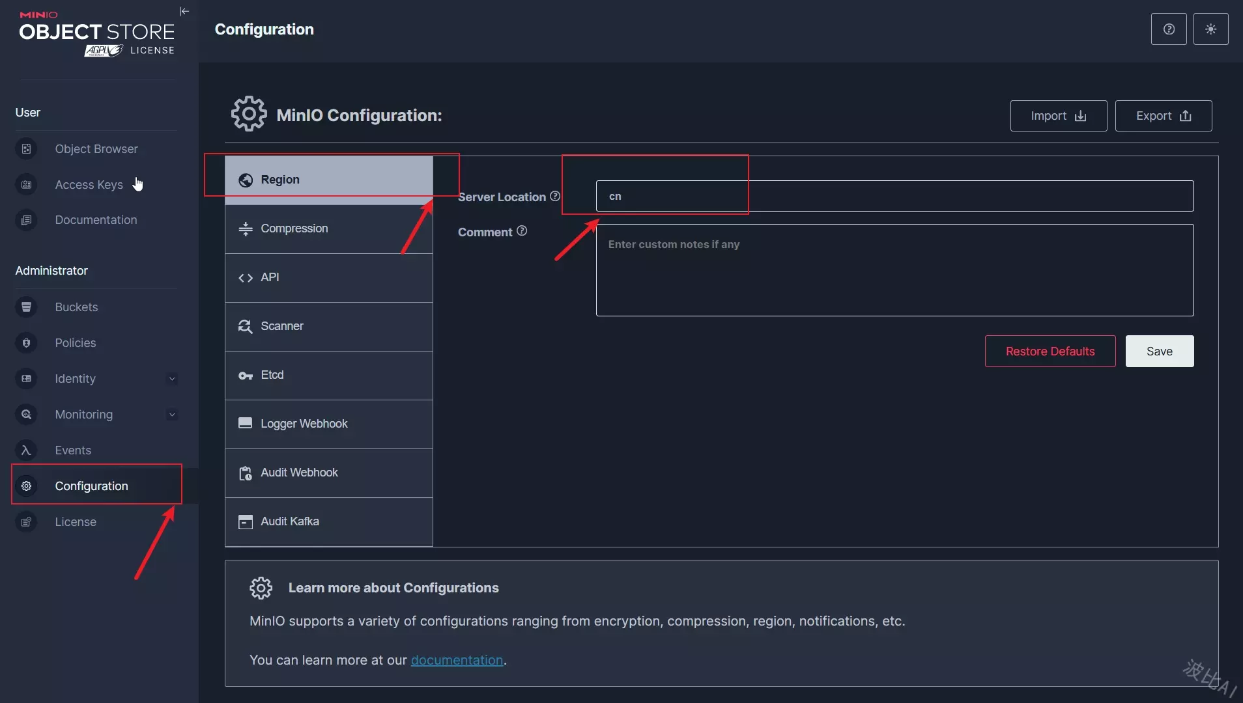Click the Etcd key icon
Screen dimensions: 1243x703
tap(246, 376)
